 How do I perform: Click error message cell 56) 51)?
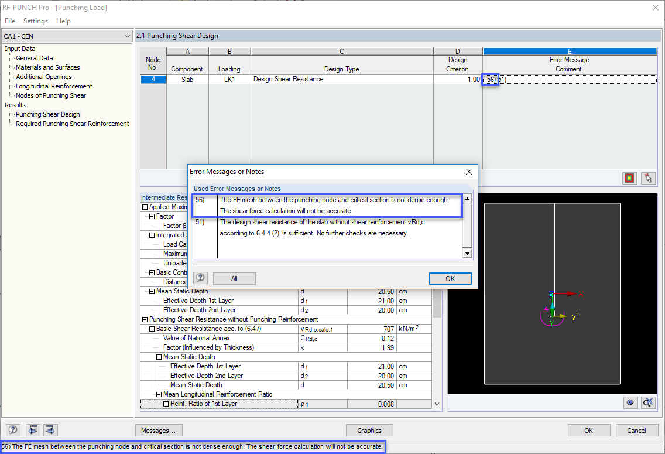[570, 79]
